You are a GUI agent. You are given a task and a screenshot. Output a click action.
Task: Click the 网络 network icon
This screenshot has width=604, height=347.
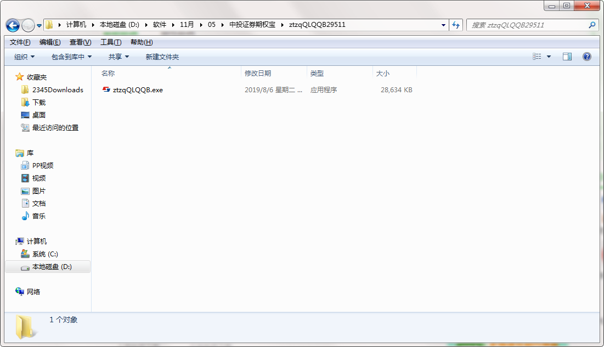(19, 292)
